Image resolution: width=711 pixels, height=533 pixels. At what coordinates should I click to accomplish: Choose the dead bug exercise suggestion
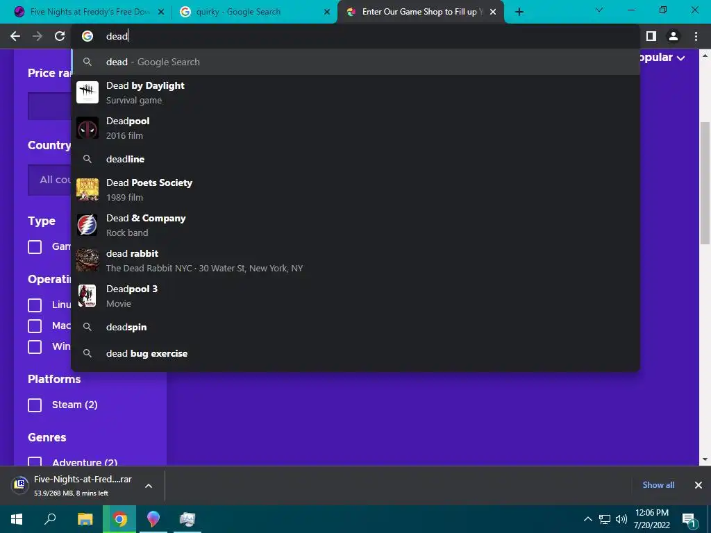click(355, 353)
